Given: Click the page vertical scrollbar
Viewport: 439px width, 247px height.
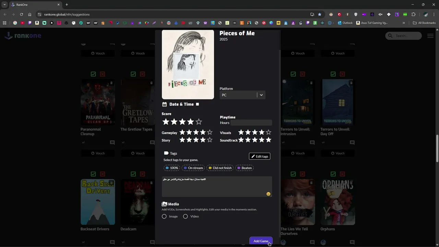Looking at the screenshot, I should [x=437, y=149].
